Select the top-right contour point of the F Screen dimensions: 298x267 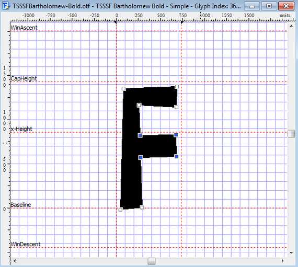177,87
